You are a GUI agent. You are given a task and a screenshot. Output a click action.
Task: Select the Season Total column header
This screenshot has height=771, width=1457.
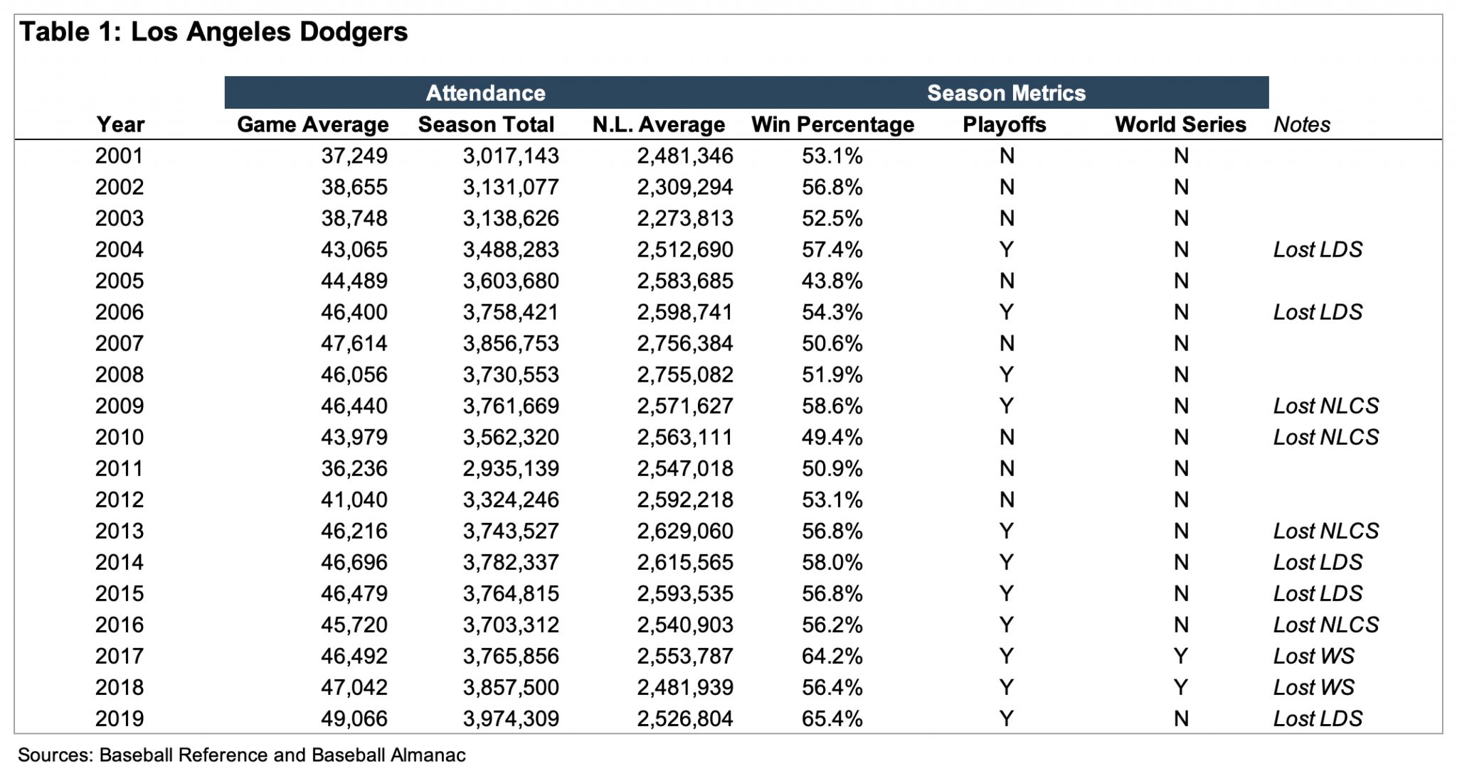pos(486,124)
